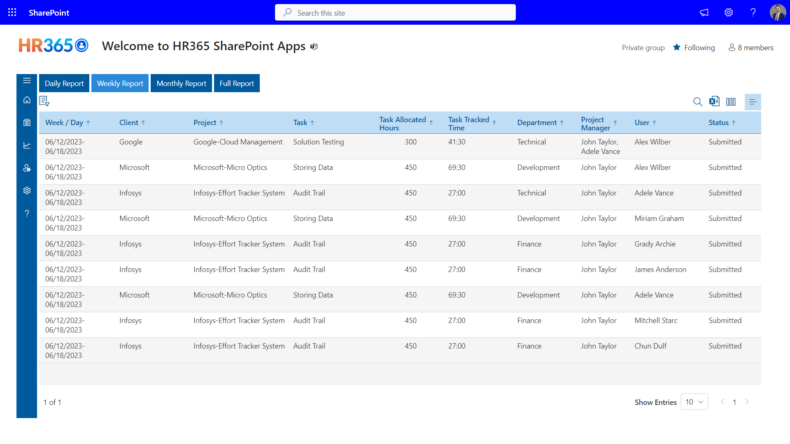Screen dimensions: 790x444
Task: Select the Miriam Graham user cell
Action: [x=659, y=219]
